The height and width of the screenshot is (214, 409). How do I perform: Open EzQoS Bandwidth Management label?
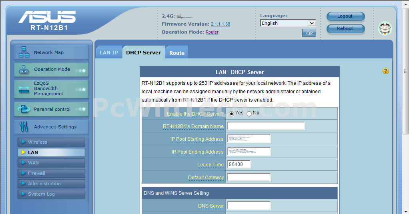tap(48, 88)
